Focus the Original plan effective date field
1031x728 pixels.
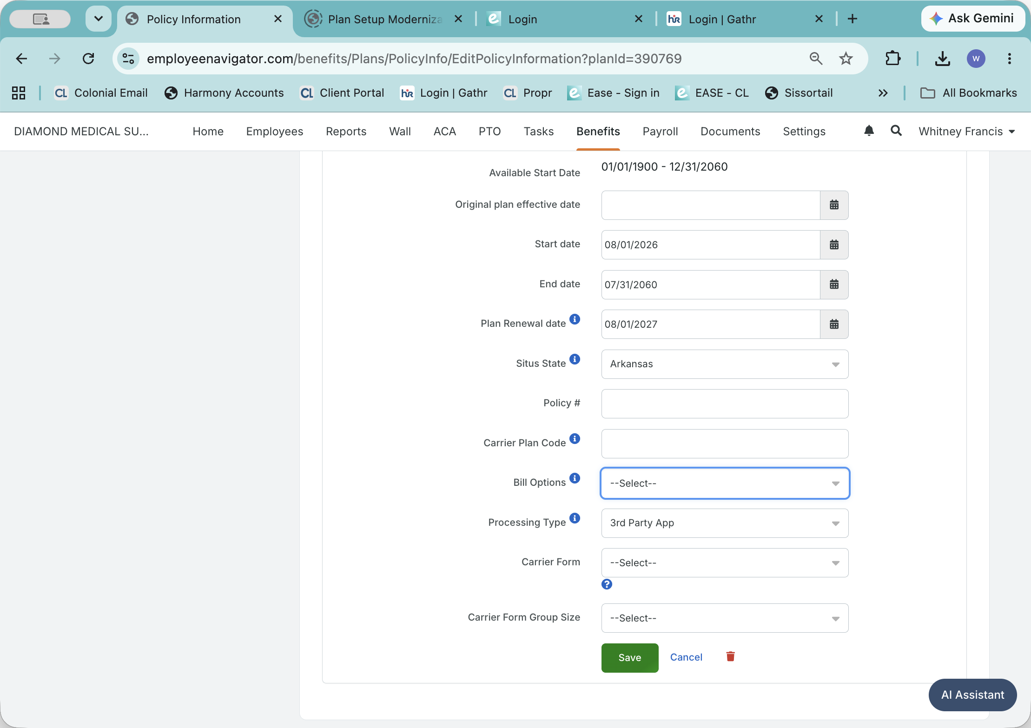pyautogui.click(x=711, y=205)
